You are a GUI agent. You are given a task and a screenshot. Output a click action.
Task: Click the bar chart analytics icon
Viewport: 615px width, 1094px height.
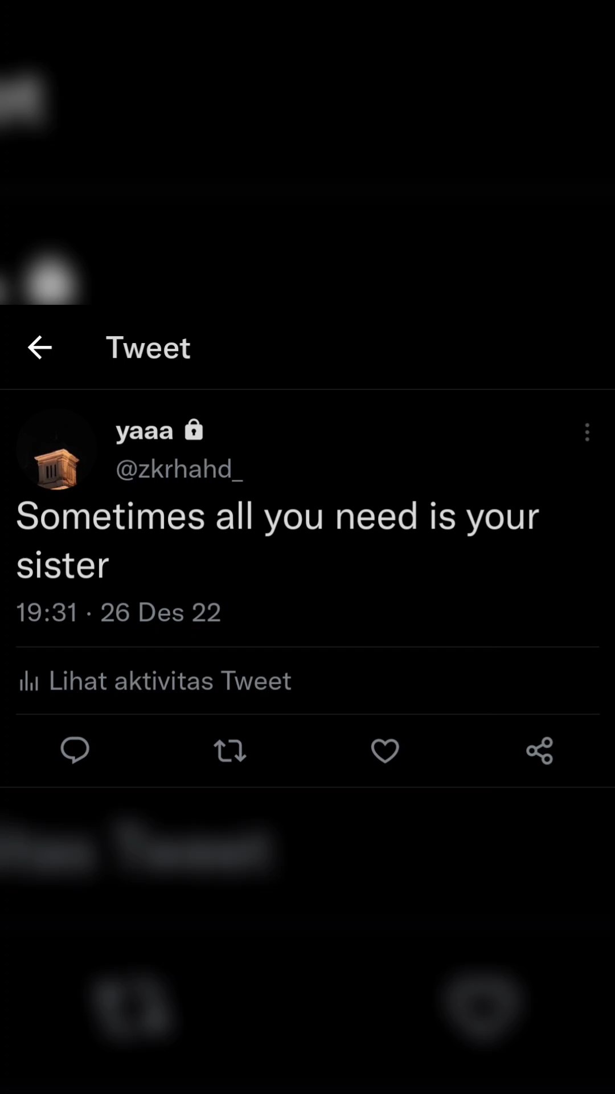pos(28,681)
